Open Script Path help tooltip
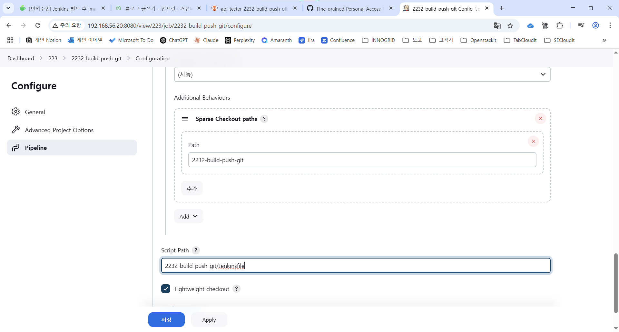 click(196, 250)
